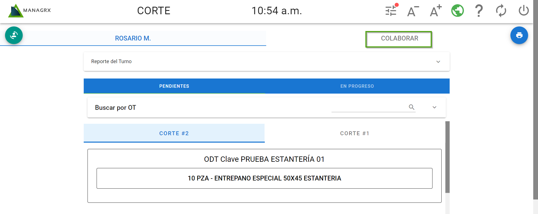The width and height of the screenshot is (538, 214).
Task: Click the COLABORAR button
Action: (399, 39)
